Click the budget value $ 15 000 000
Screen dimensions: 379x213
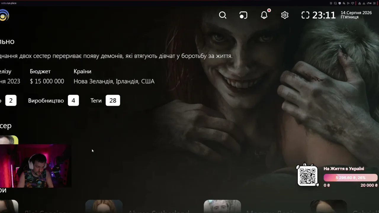[47, 81]
